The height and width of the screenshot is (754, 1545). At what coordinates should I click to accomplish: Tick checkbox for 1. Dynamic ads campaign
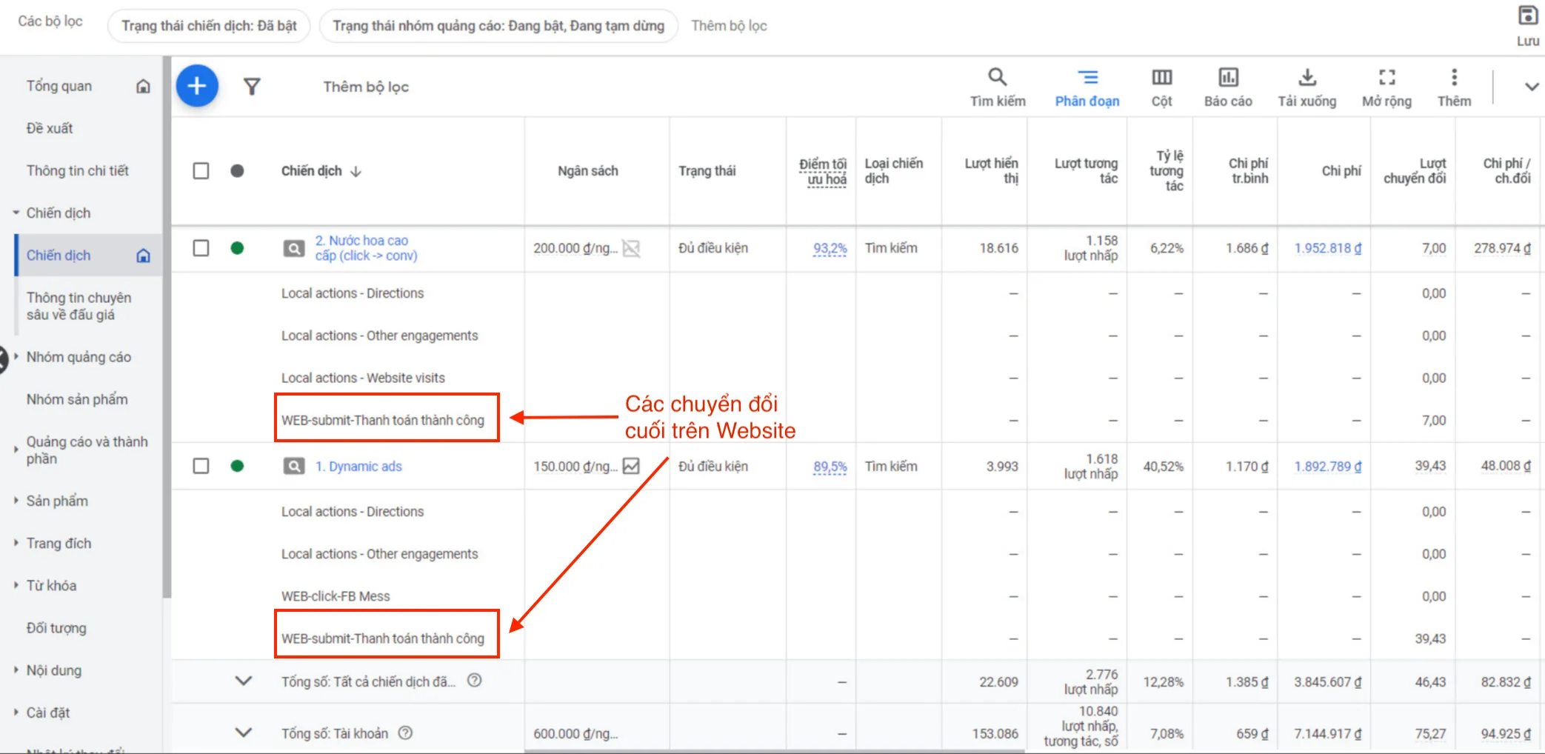201,466
